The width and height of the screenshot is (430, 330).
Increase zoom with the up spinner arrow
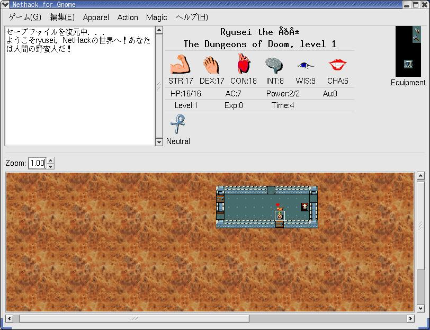point(51,160)
